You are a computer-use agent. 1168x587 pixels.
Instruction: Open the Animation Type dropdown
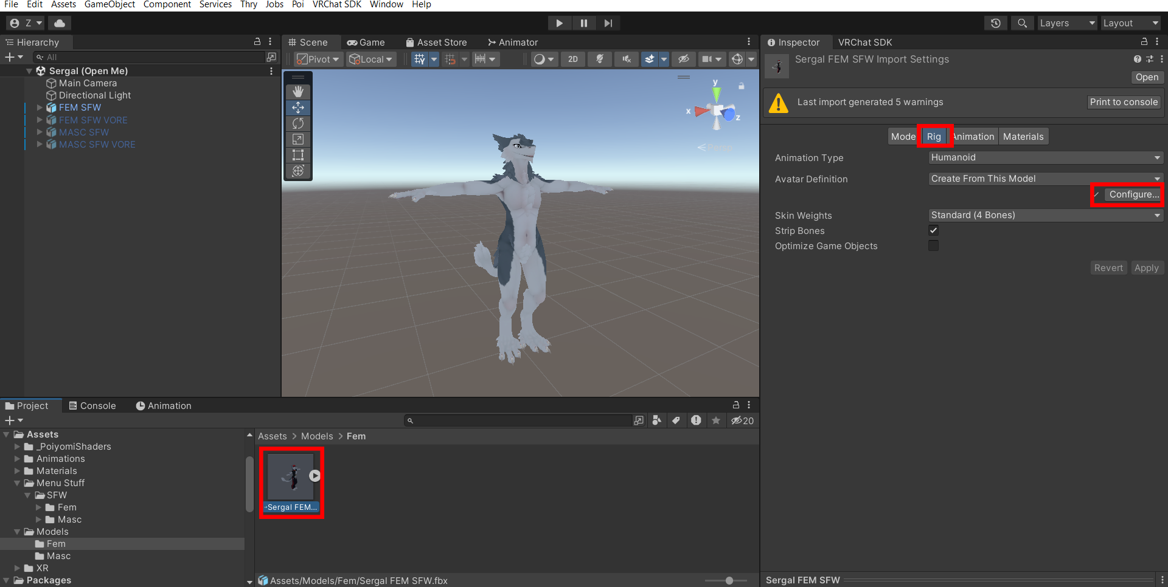[1045, 157]
